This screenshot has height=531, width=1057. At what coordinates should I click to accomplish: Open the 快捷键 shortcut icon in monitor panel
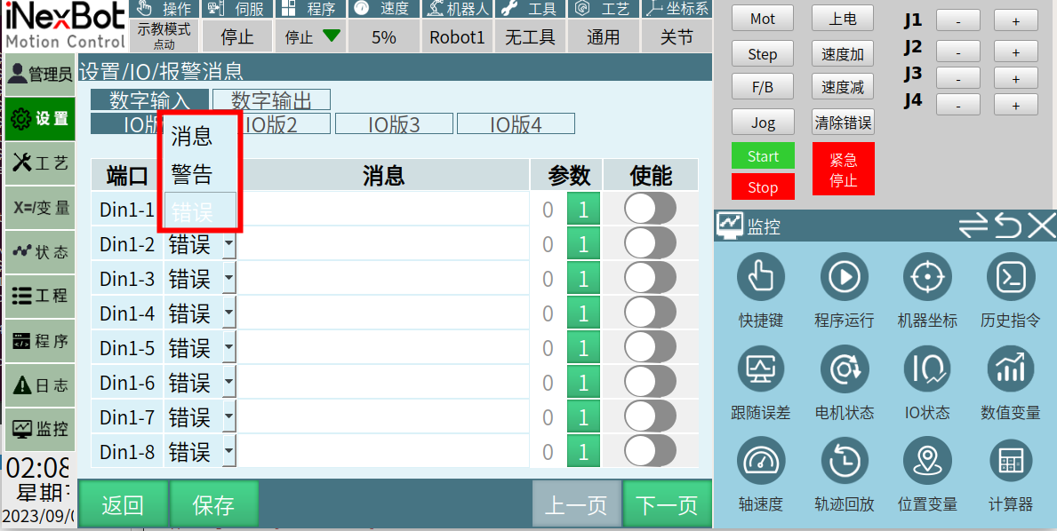(760, 278)
